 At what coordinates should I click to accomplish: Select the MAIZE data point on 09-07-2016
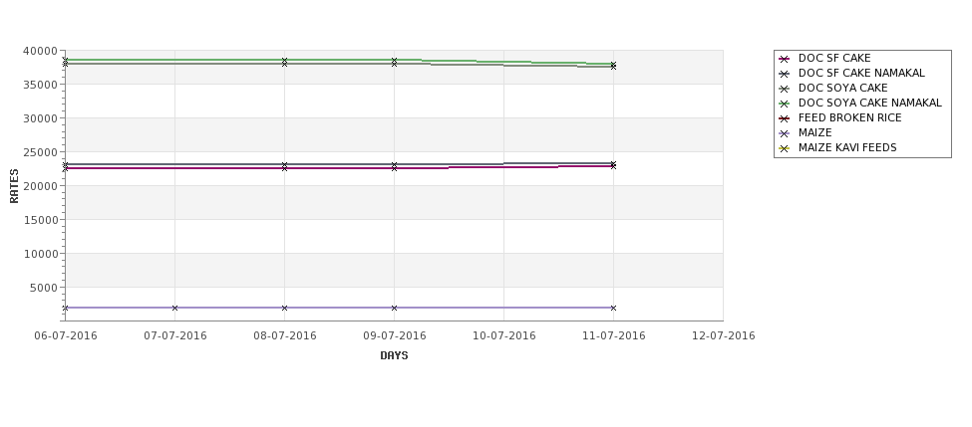point(394,309)
